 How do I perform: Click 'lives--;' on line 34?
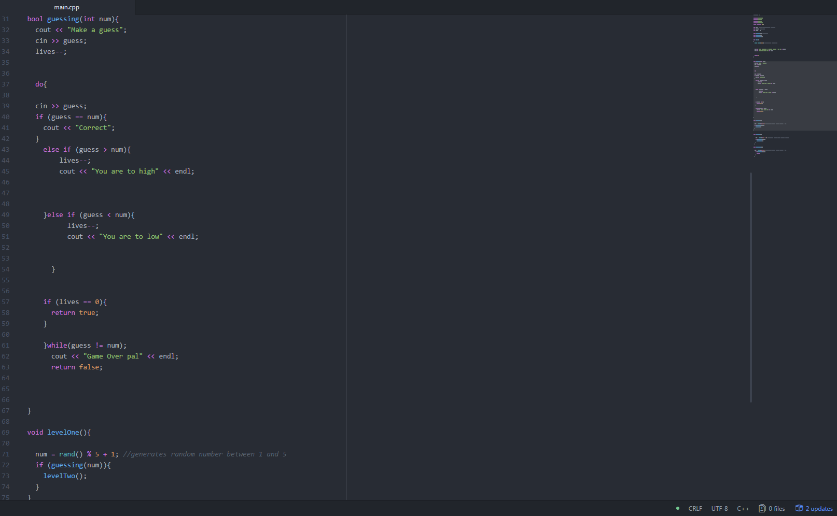pyautogui.click(x=51, y=52)
